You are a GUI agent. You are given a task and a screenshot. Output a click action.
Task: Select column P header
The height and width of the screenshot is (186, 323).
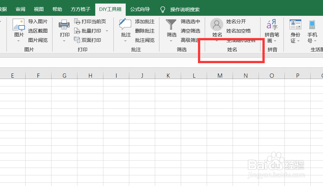tap(298, 76)
